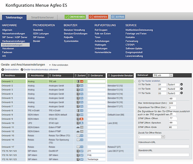This screenshot has width=193, height=164.
Task: Click the Gerätename field for Onboard / 1
Action: click(x=96, y=82)
